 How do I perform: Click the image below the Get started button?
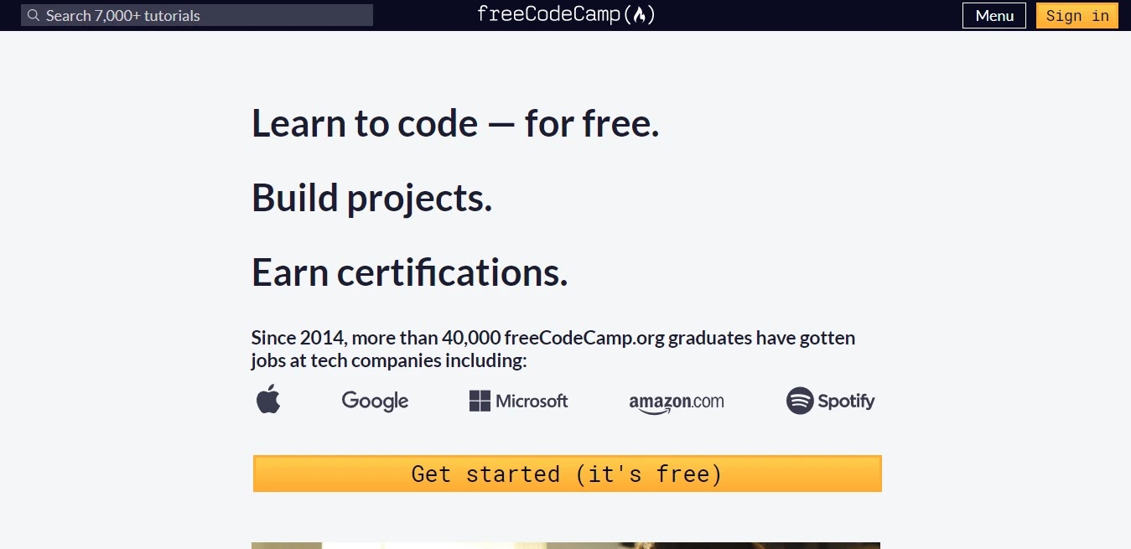[x=566, y=545]
